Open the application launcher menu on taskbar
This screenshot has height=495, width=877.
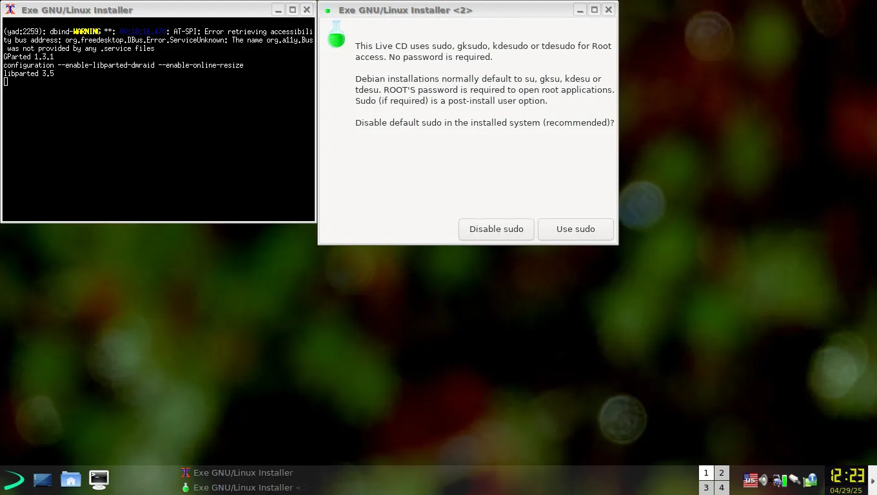(x=13, y=480)
